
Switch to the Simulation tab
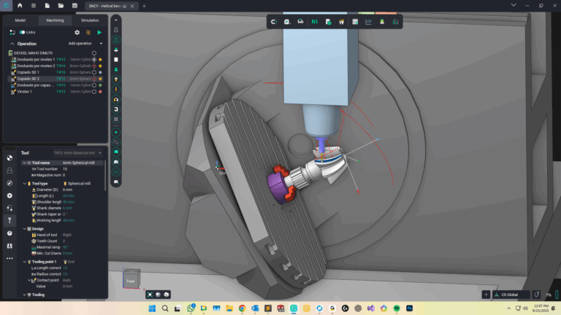[90, 20]
